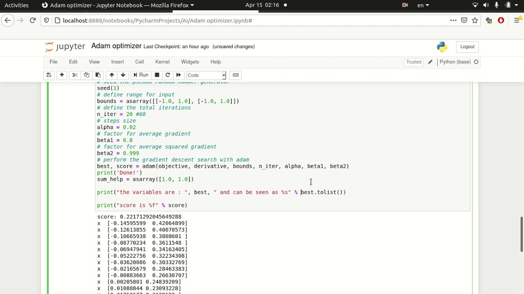Viewport: 524px width, 294px height.
Task: Click the volume speaker icon
Action: 486,5
